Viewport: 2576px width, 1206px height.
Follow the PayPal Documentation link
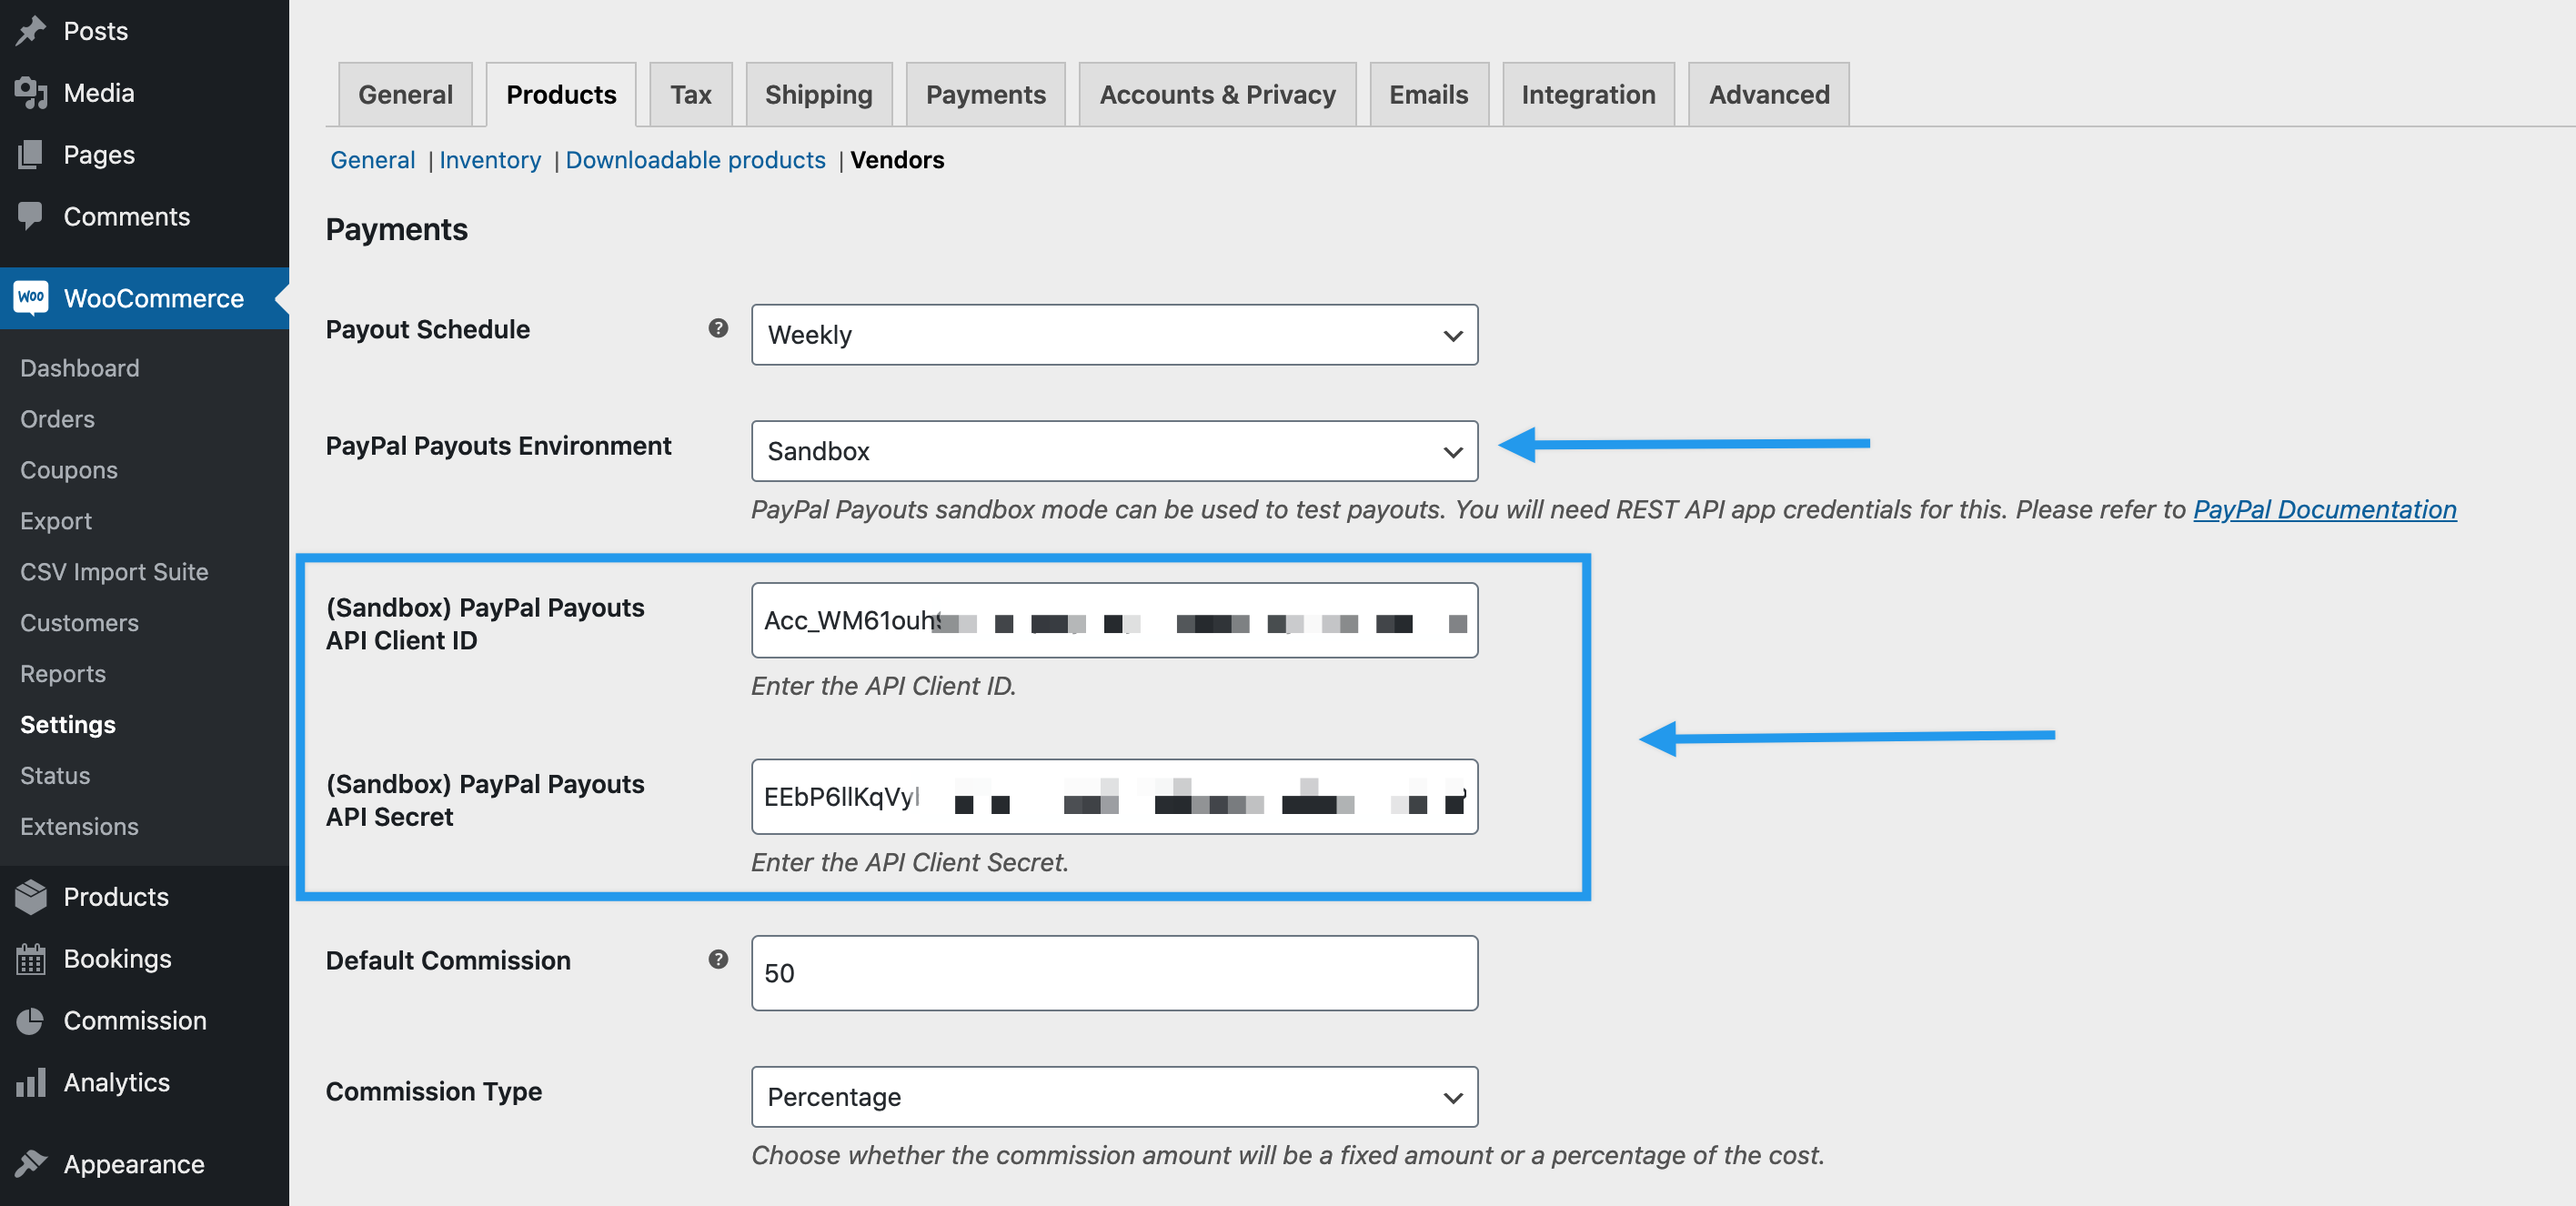point(2324,509)
